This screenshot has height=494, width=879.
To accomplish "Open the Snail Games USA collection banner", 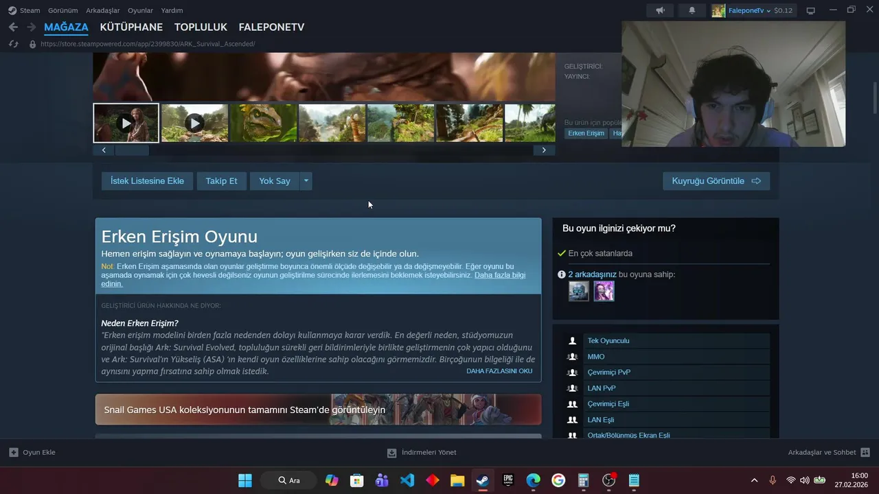I will click(318, 410).
